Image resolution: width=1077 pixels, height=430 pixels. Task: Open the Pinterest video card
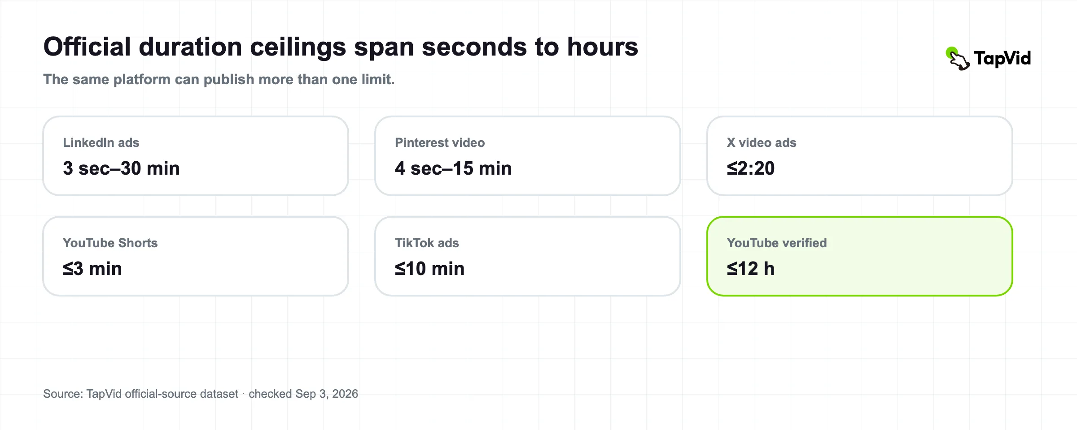point(528,156)
